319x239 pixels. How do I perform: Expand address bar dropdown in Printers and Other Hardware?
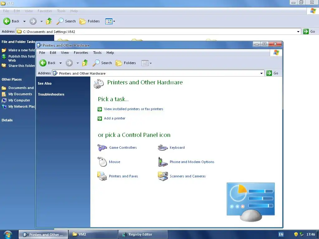[261, 73]
